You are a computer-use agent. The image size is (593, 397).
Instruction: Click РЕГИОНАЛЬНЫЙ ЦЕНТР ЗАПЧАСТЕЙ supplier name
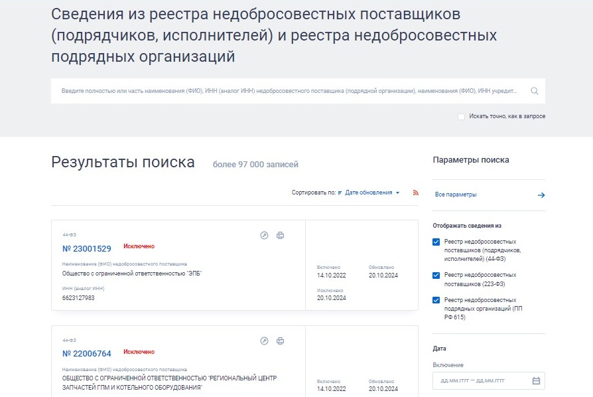[169, 382]
